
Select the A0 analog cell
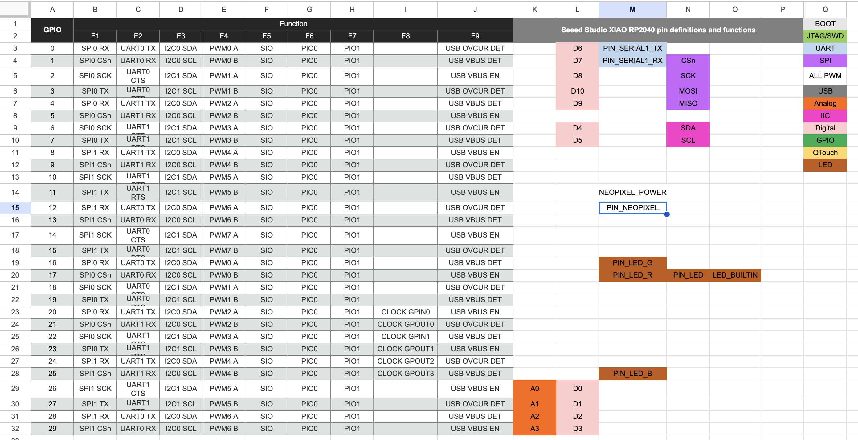click(x=534, y=389)
